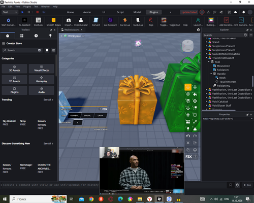Viewport: 254px width, 203px height.
Task: Click the Smooth Edges plugin icon
Action: [53, 20]
